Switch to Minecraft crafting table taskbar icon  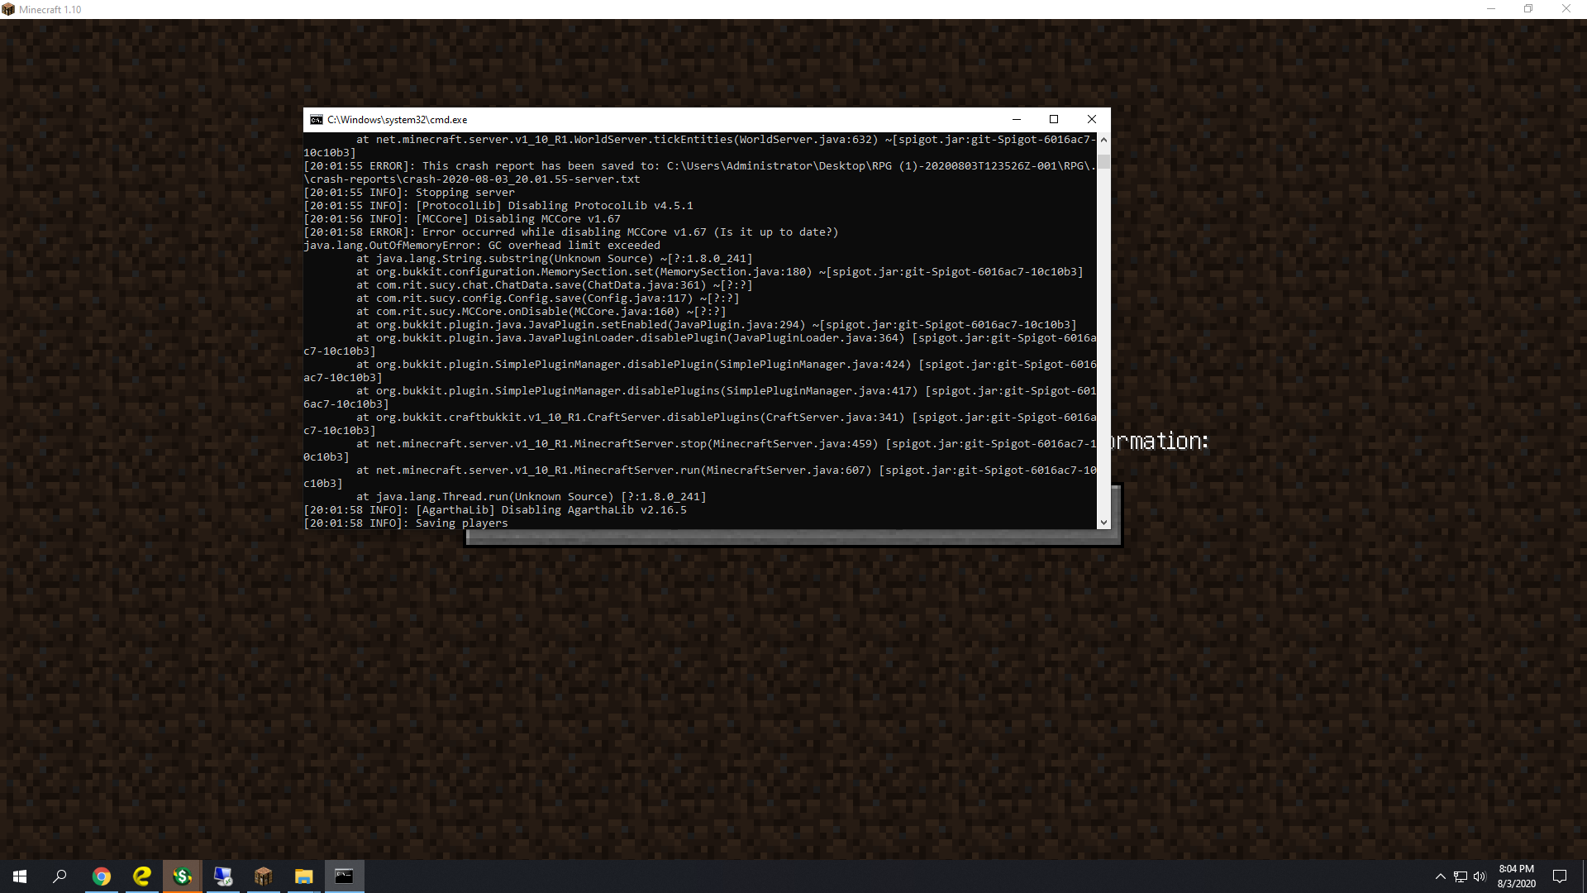[263, 876]
